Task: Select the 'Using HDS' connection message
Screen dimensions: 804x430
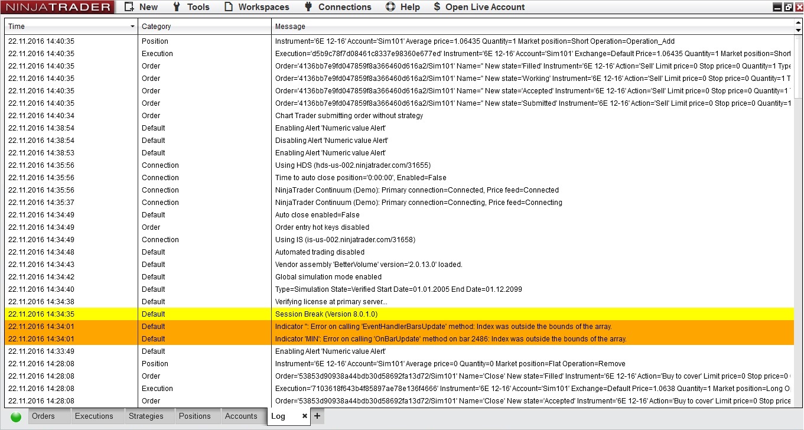Action: click(353, 165)
